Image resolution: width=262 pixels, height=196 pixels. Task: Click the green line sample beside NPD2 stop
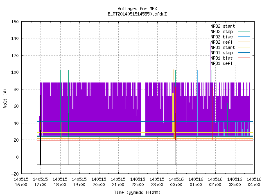[244, 31]
